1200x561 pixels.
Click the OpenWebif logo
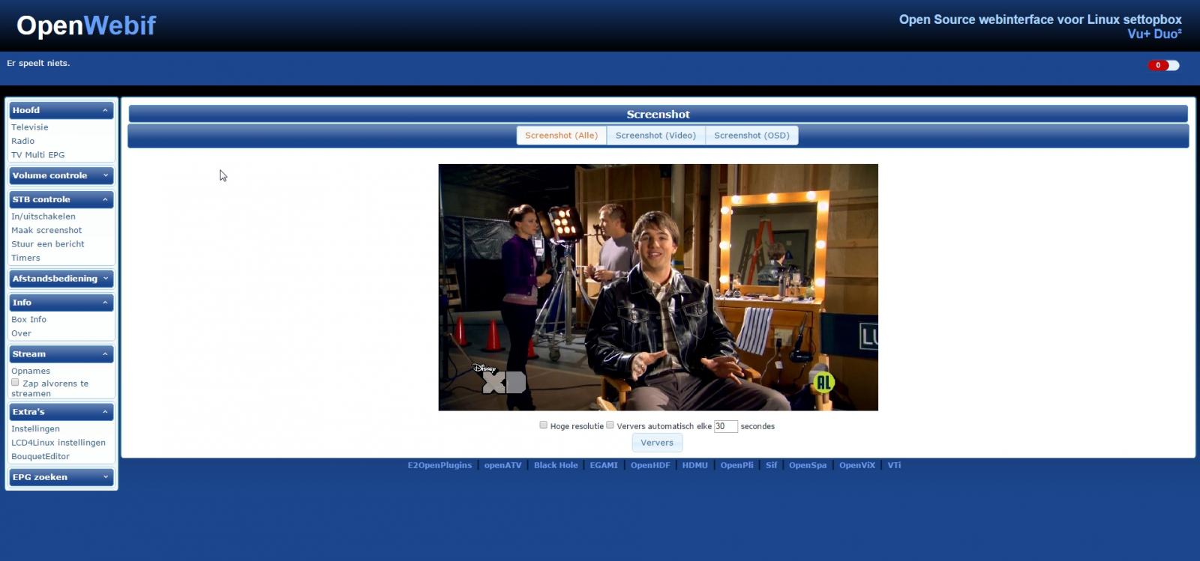[86, 25]
